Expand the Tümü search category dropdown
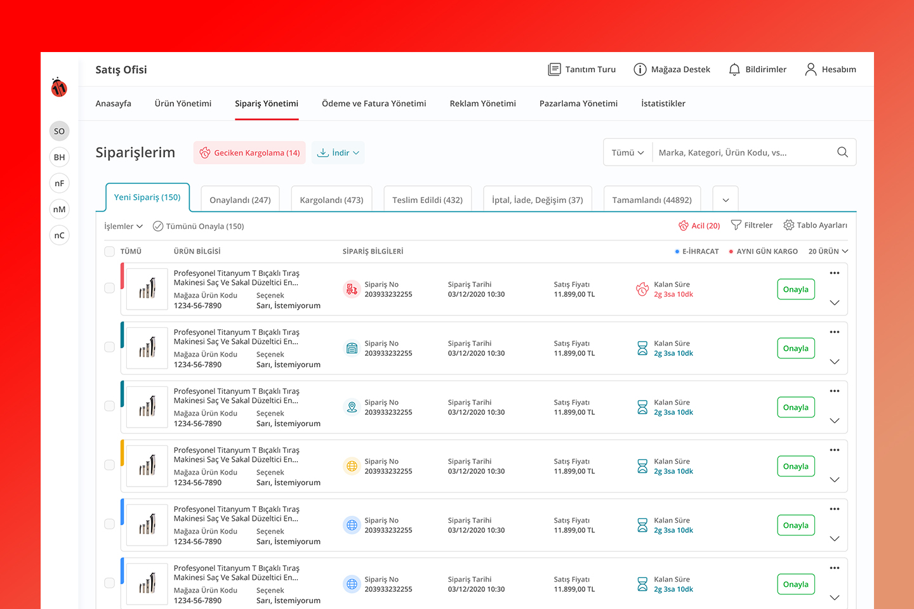The image size is (914, 609). click(627, 153)
